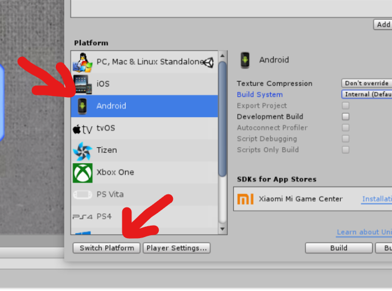Open the Build System dropdown

click(366, 94)
